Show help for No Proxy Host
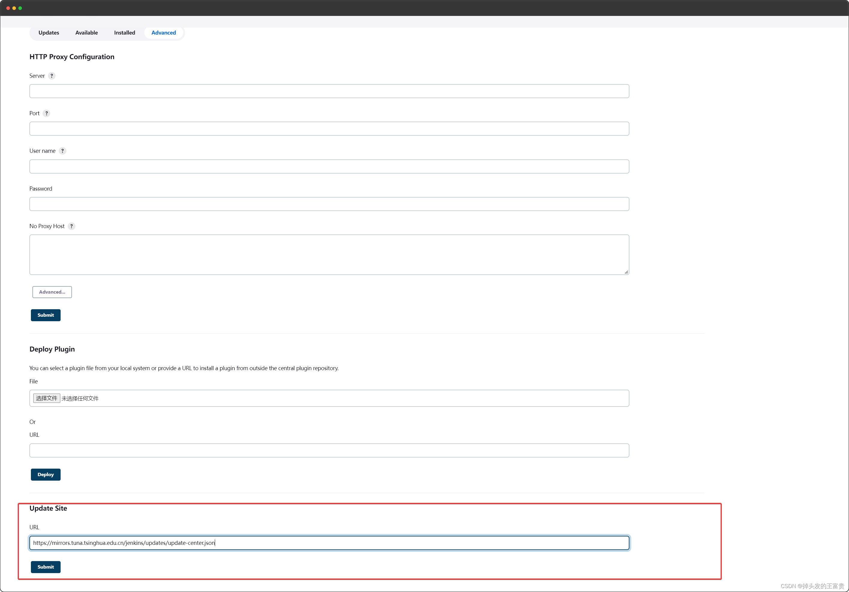This screenshot has height=592, width=849. coord(71,226)
